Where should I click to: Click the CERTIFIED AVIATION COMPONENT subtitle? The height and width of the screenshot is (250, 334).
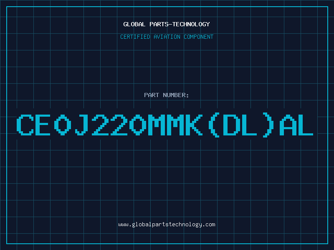pos(167,37)
